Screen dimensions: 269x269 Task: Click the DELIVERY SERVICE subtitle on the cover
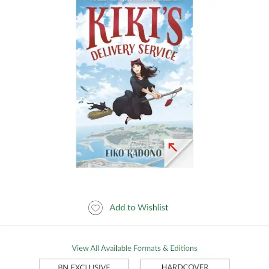134,52
